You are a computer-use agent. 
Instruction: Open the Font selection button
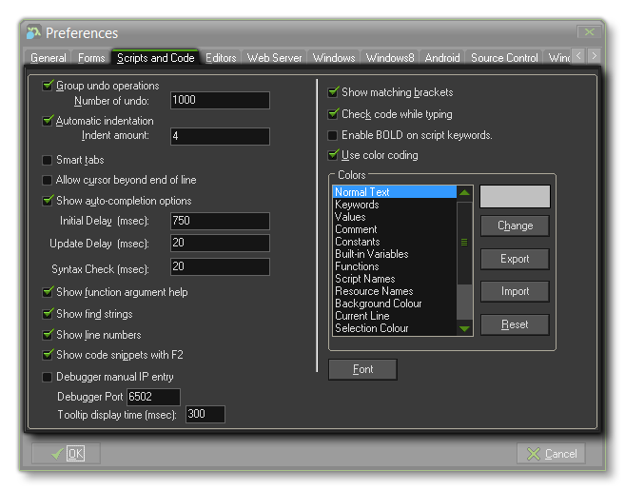pyautogui.click(x=362, y=369)
